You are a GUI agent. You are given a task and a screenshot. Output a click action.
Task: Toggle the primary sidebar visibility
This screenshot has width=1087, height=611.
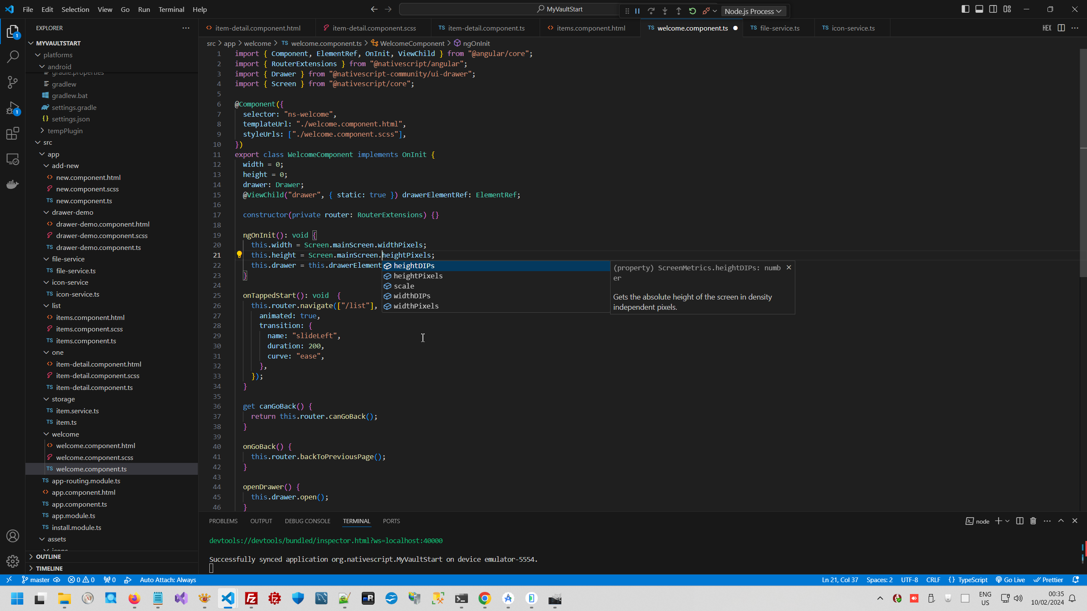click(x=966, y=8)
